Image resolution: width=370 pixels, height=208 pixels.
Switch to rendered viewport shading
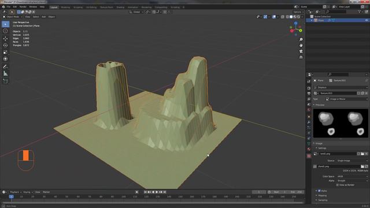[x=298, y=17]
